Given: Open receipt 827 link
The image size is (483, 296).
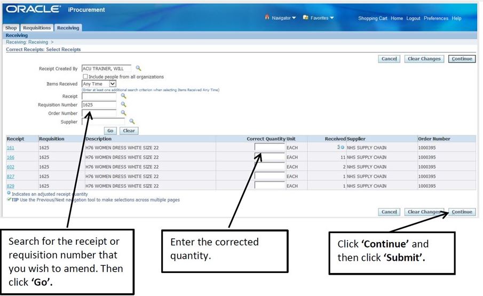Looking at the screenshot, I should point(11,177).
